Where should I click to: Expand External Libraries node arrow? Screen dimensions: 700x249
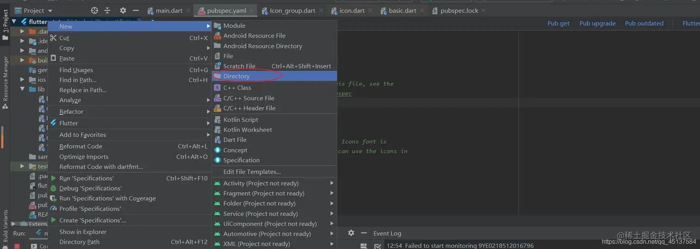14,224
